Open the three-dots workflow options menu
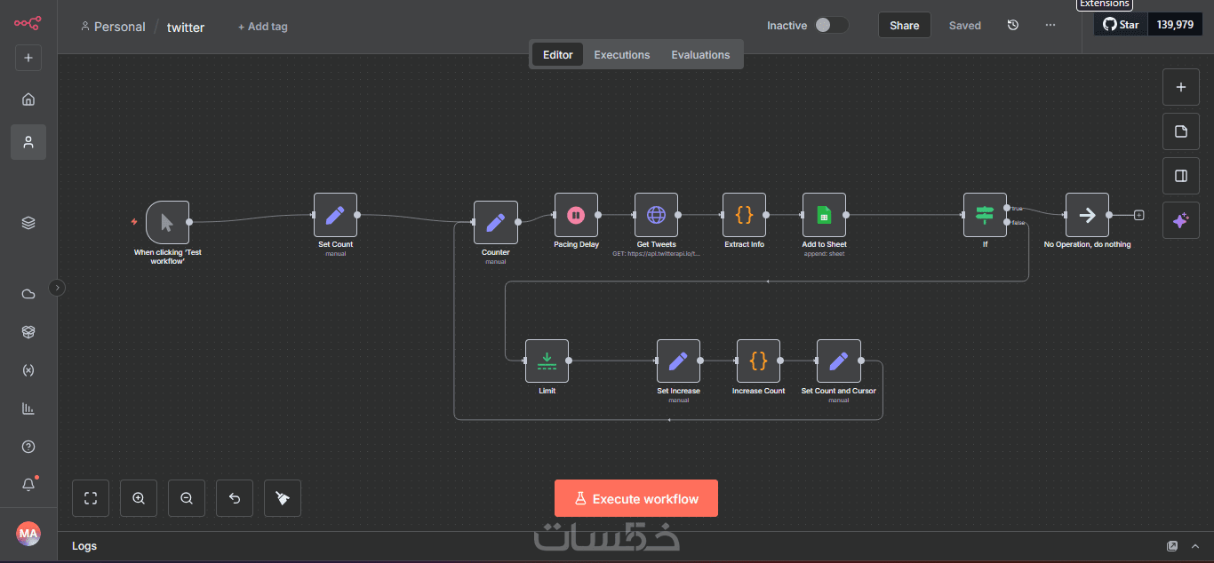This screenshot has width=1214, height=563. [x=1050, y=25]
